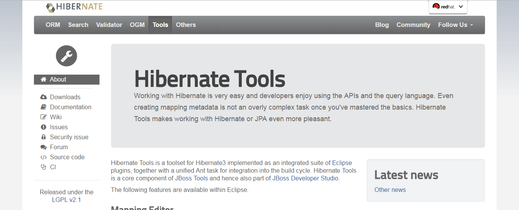The height and width of the screenshot is (210, 519).
Task: Click the lock icon beside Security issue
Action: click(43, 137)
